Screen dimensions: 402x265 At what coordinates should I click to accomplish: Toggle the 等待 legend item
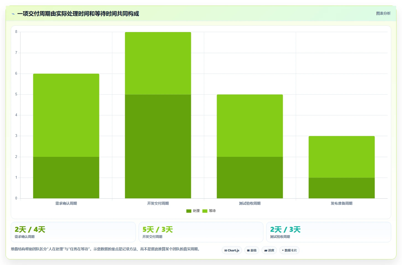(x=209, y=211)
